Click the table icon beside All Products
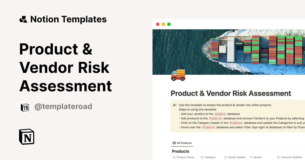305x160 pixels. point(174,143)
